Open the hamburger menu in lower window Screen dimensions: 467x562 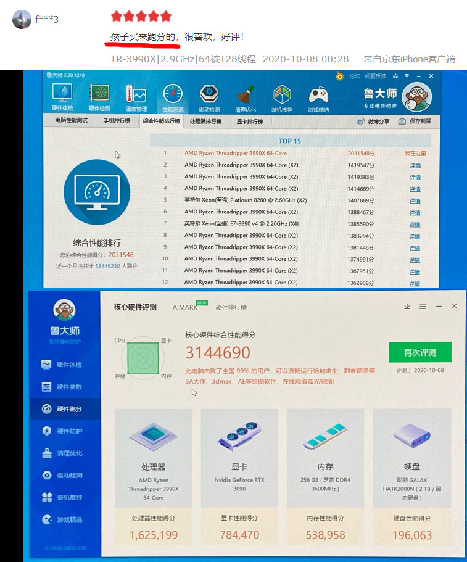coord(423,307)
